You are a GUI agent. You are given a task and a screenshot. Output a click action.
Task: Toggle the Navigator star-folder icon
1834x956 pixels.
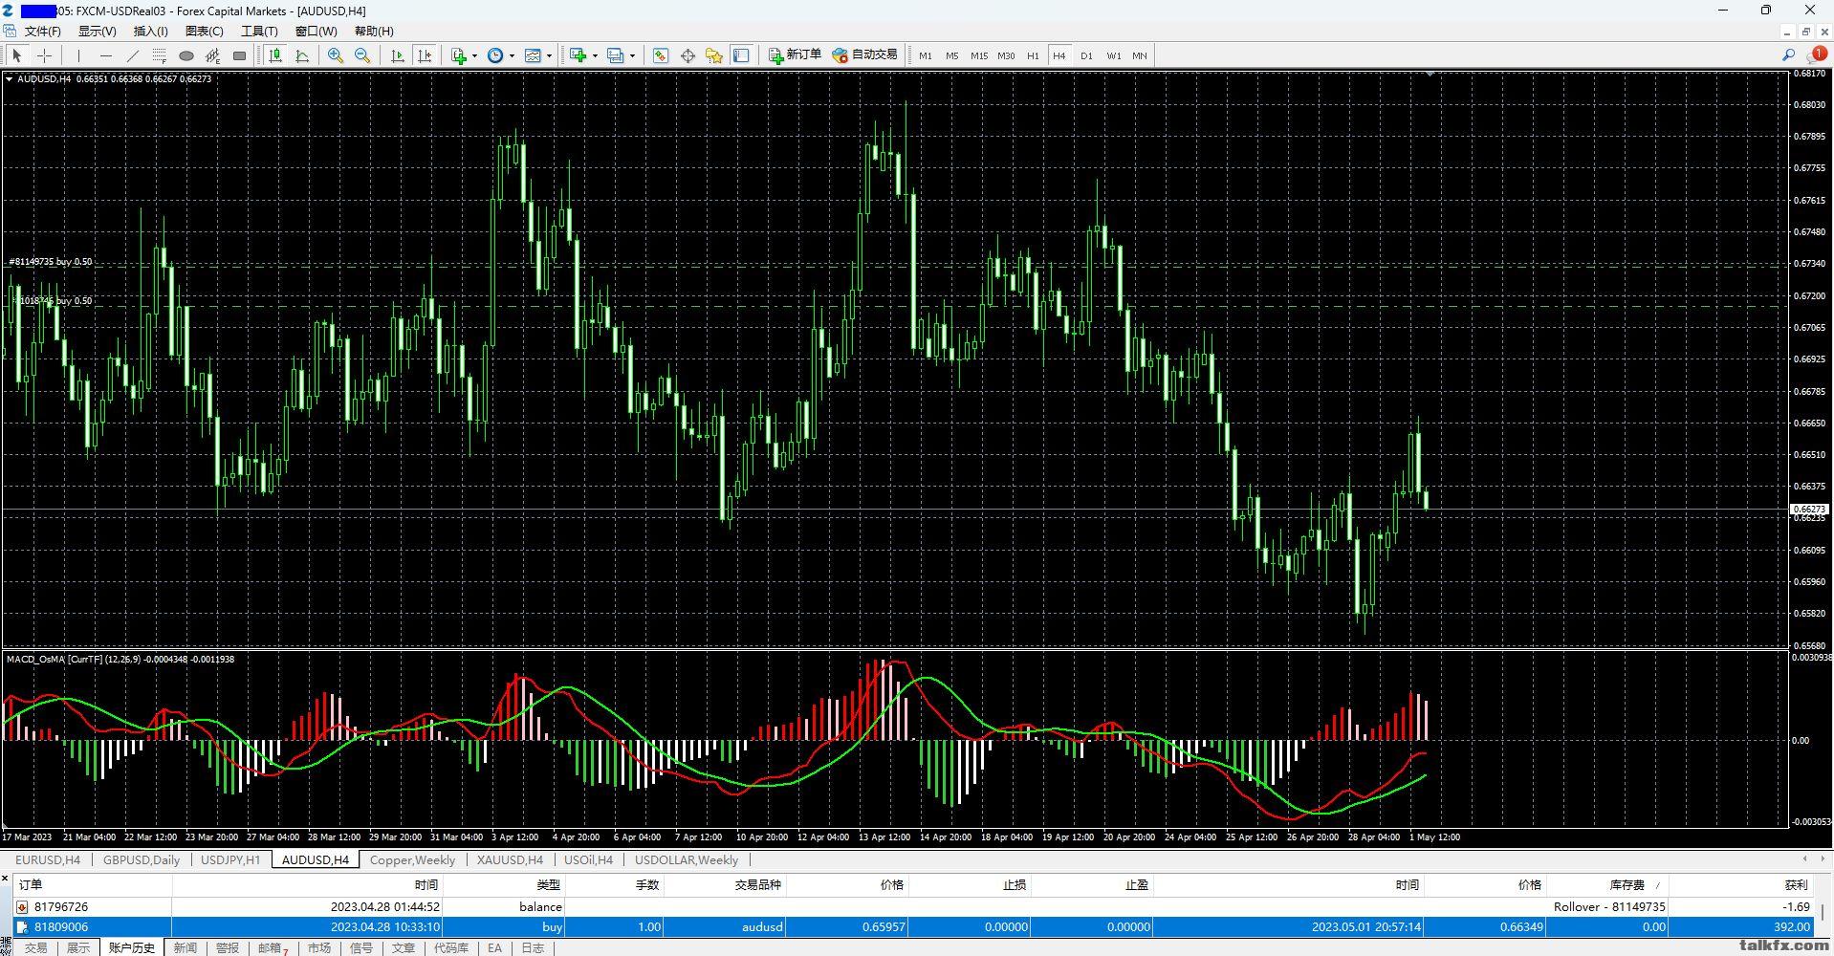[714, 55]
